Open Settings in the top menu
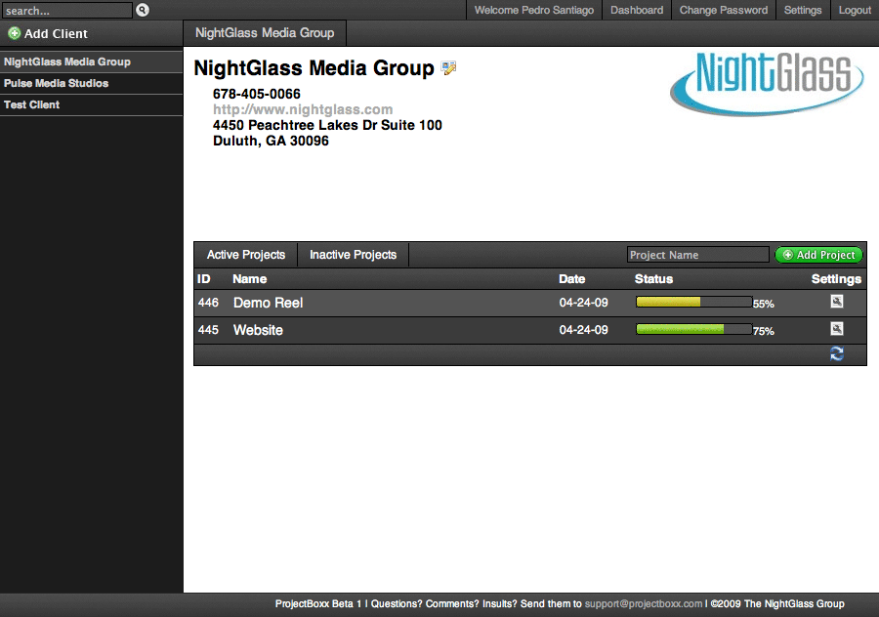879x617 pixels. [x=803, y=10]
